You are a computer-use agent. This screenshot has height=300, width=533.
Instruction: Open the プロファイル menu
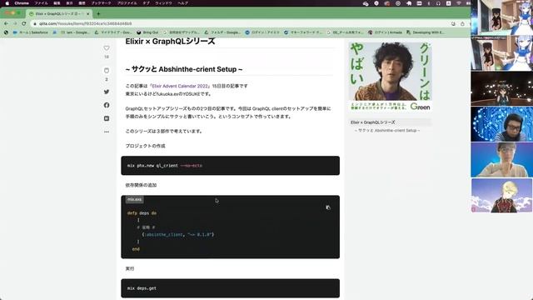(127, 3)
